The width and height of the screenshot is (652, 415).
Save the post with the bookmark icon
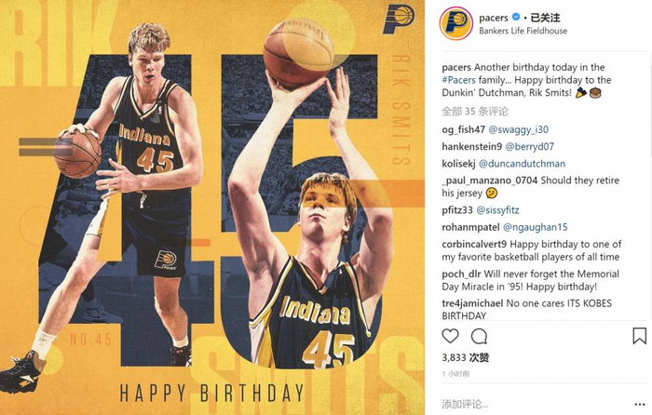coord(639,336)
